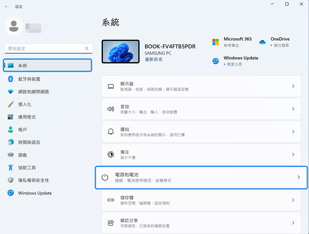
Task: Expand the 儲存體 row chevron
Action: (x=293, y=200)
